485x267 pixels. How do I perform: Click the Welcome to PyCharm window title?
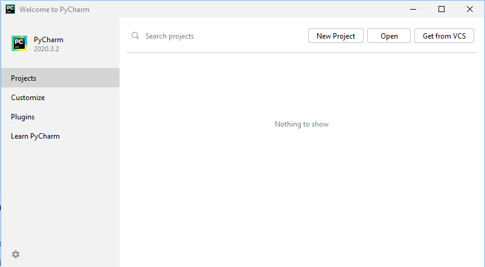(x=54, y=10)
